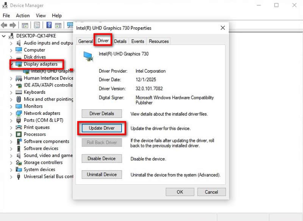The height and width of the screenshot is (221, 303).
Task: Click the blue Help toolbar icon
Action: click(x=49, y=25)
